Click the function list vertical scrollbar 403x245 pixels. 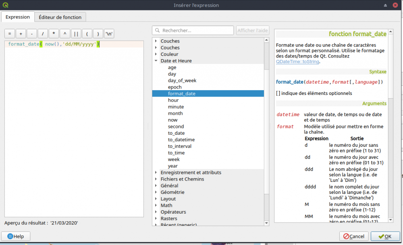pyautogui.click(x=266, y=121)
